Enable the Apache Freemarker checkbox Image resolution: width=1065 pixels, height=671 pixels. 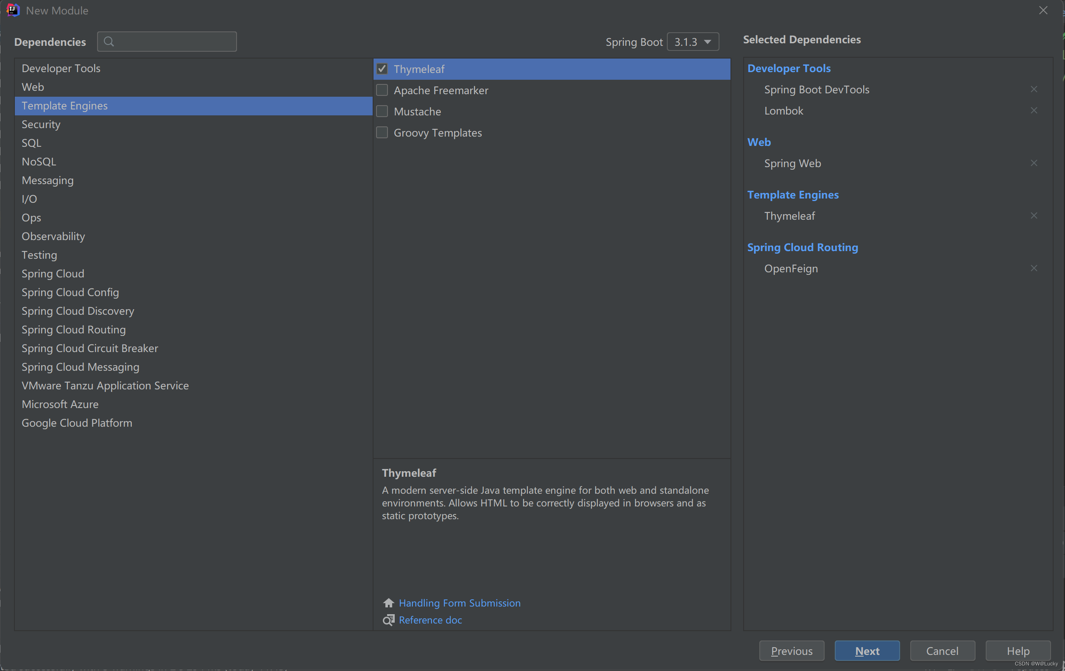point(382,90)
